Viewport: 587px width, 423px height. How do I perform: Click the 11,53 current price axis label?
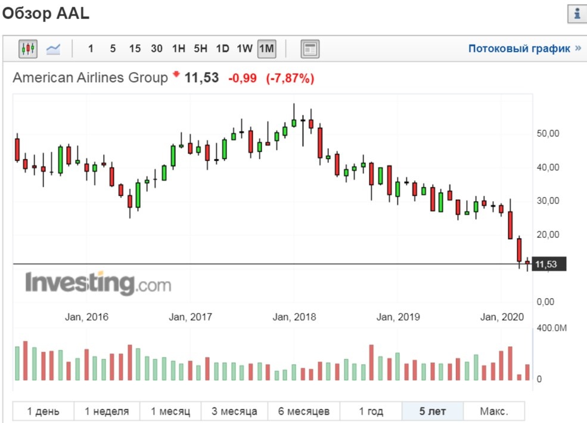pos(549,264)
